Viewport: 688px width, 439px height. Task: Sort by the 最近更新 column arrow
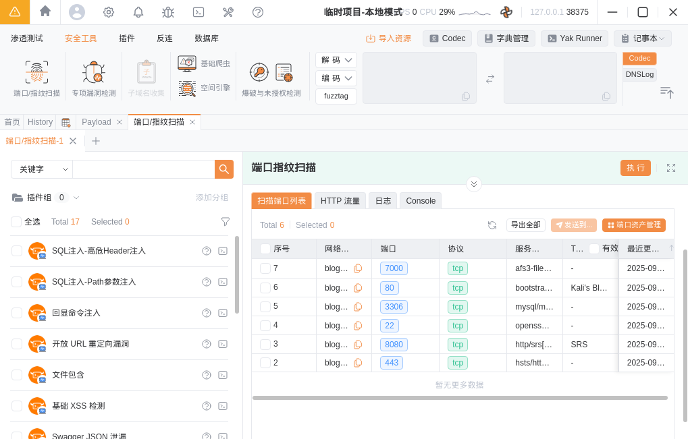[x=671, y=248]
